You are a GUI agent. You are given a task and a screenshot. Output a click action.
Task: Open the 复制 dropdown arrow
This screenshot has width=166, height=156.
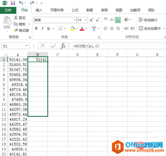point(29,24)
